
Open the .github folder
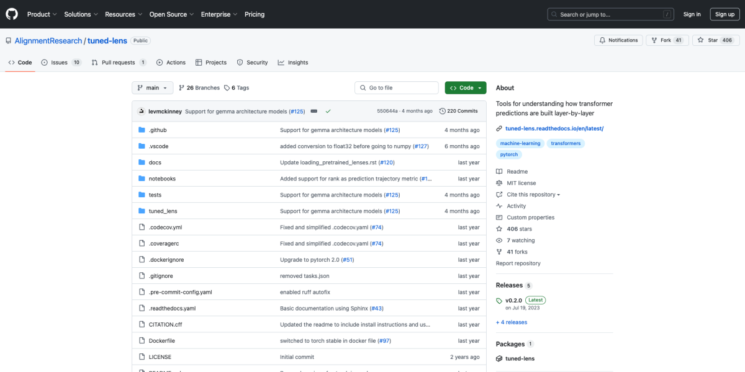point(158,130)
